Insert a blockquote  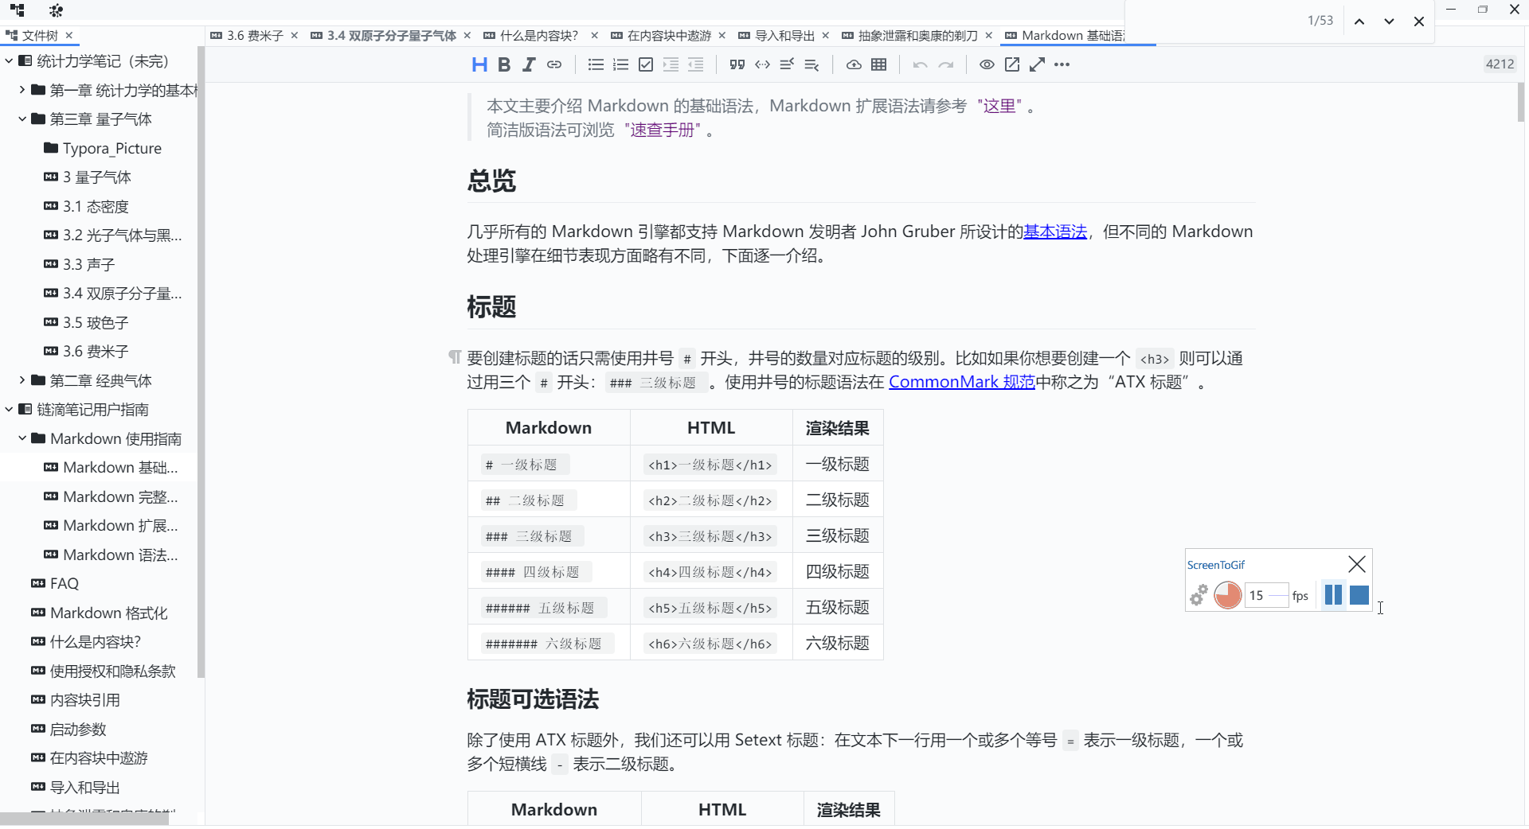click(x=737, y=65)
